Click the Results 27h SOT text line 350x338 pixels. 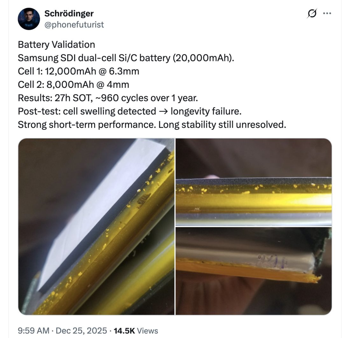click(108, 98)
